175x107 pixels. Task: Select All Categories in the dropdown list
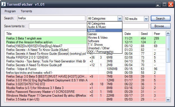click(x=104, y=23)
